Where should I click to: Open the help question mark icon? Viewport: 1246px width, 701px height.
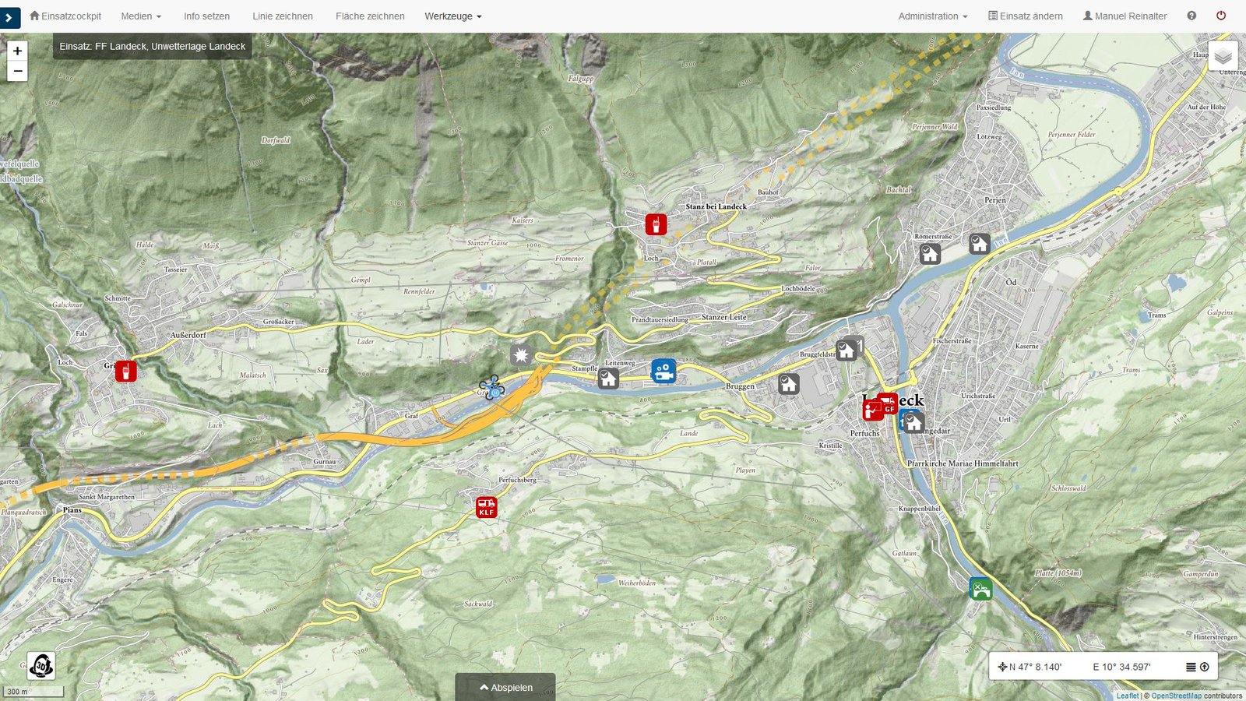pyautogui.click(x=1191, y=16)
